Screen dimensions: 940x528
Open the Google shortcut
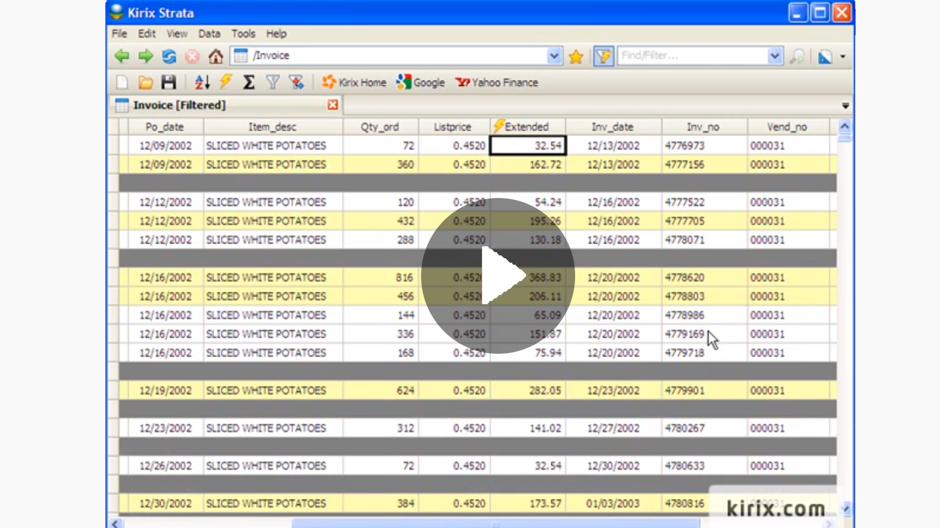pyautogui.click(x=421, y=82)
